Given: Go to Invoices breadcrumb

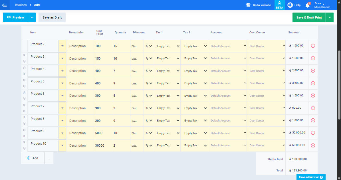Looking at the screenshot, I should click(x=21, y=5).
